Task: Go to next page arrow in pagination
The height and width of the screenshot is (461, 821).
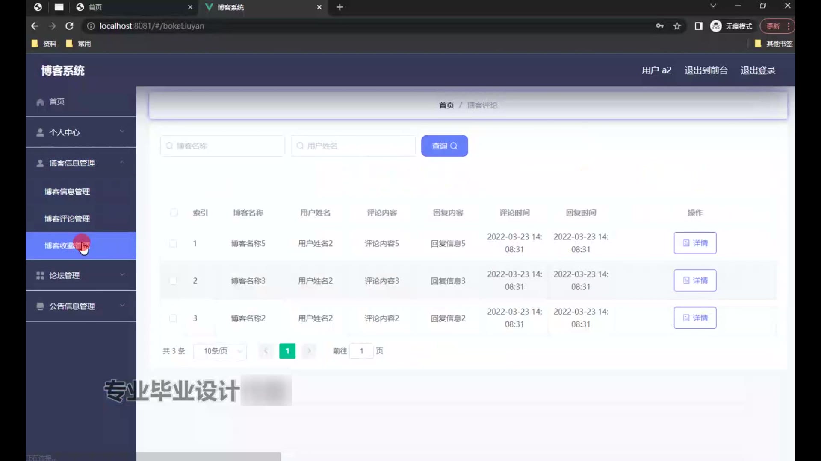Action: [309, 351]
